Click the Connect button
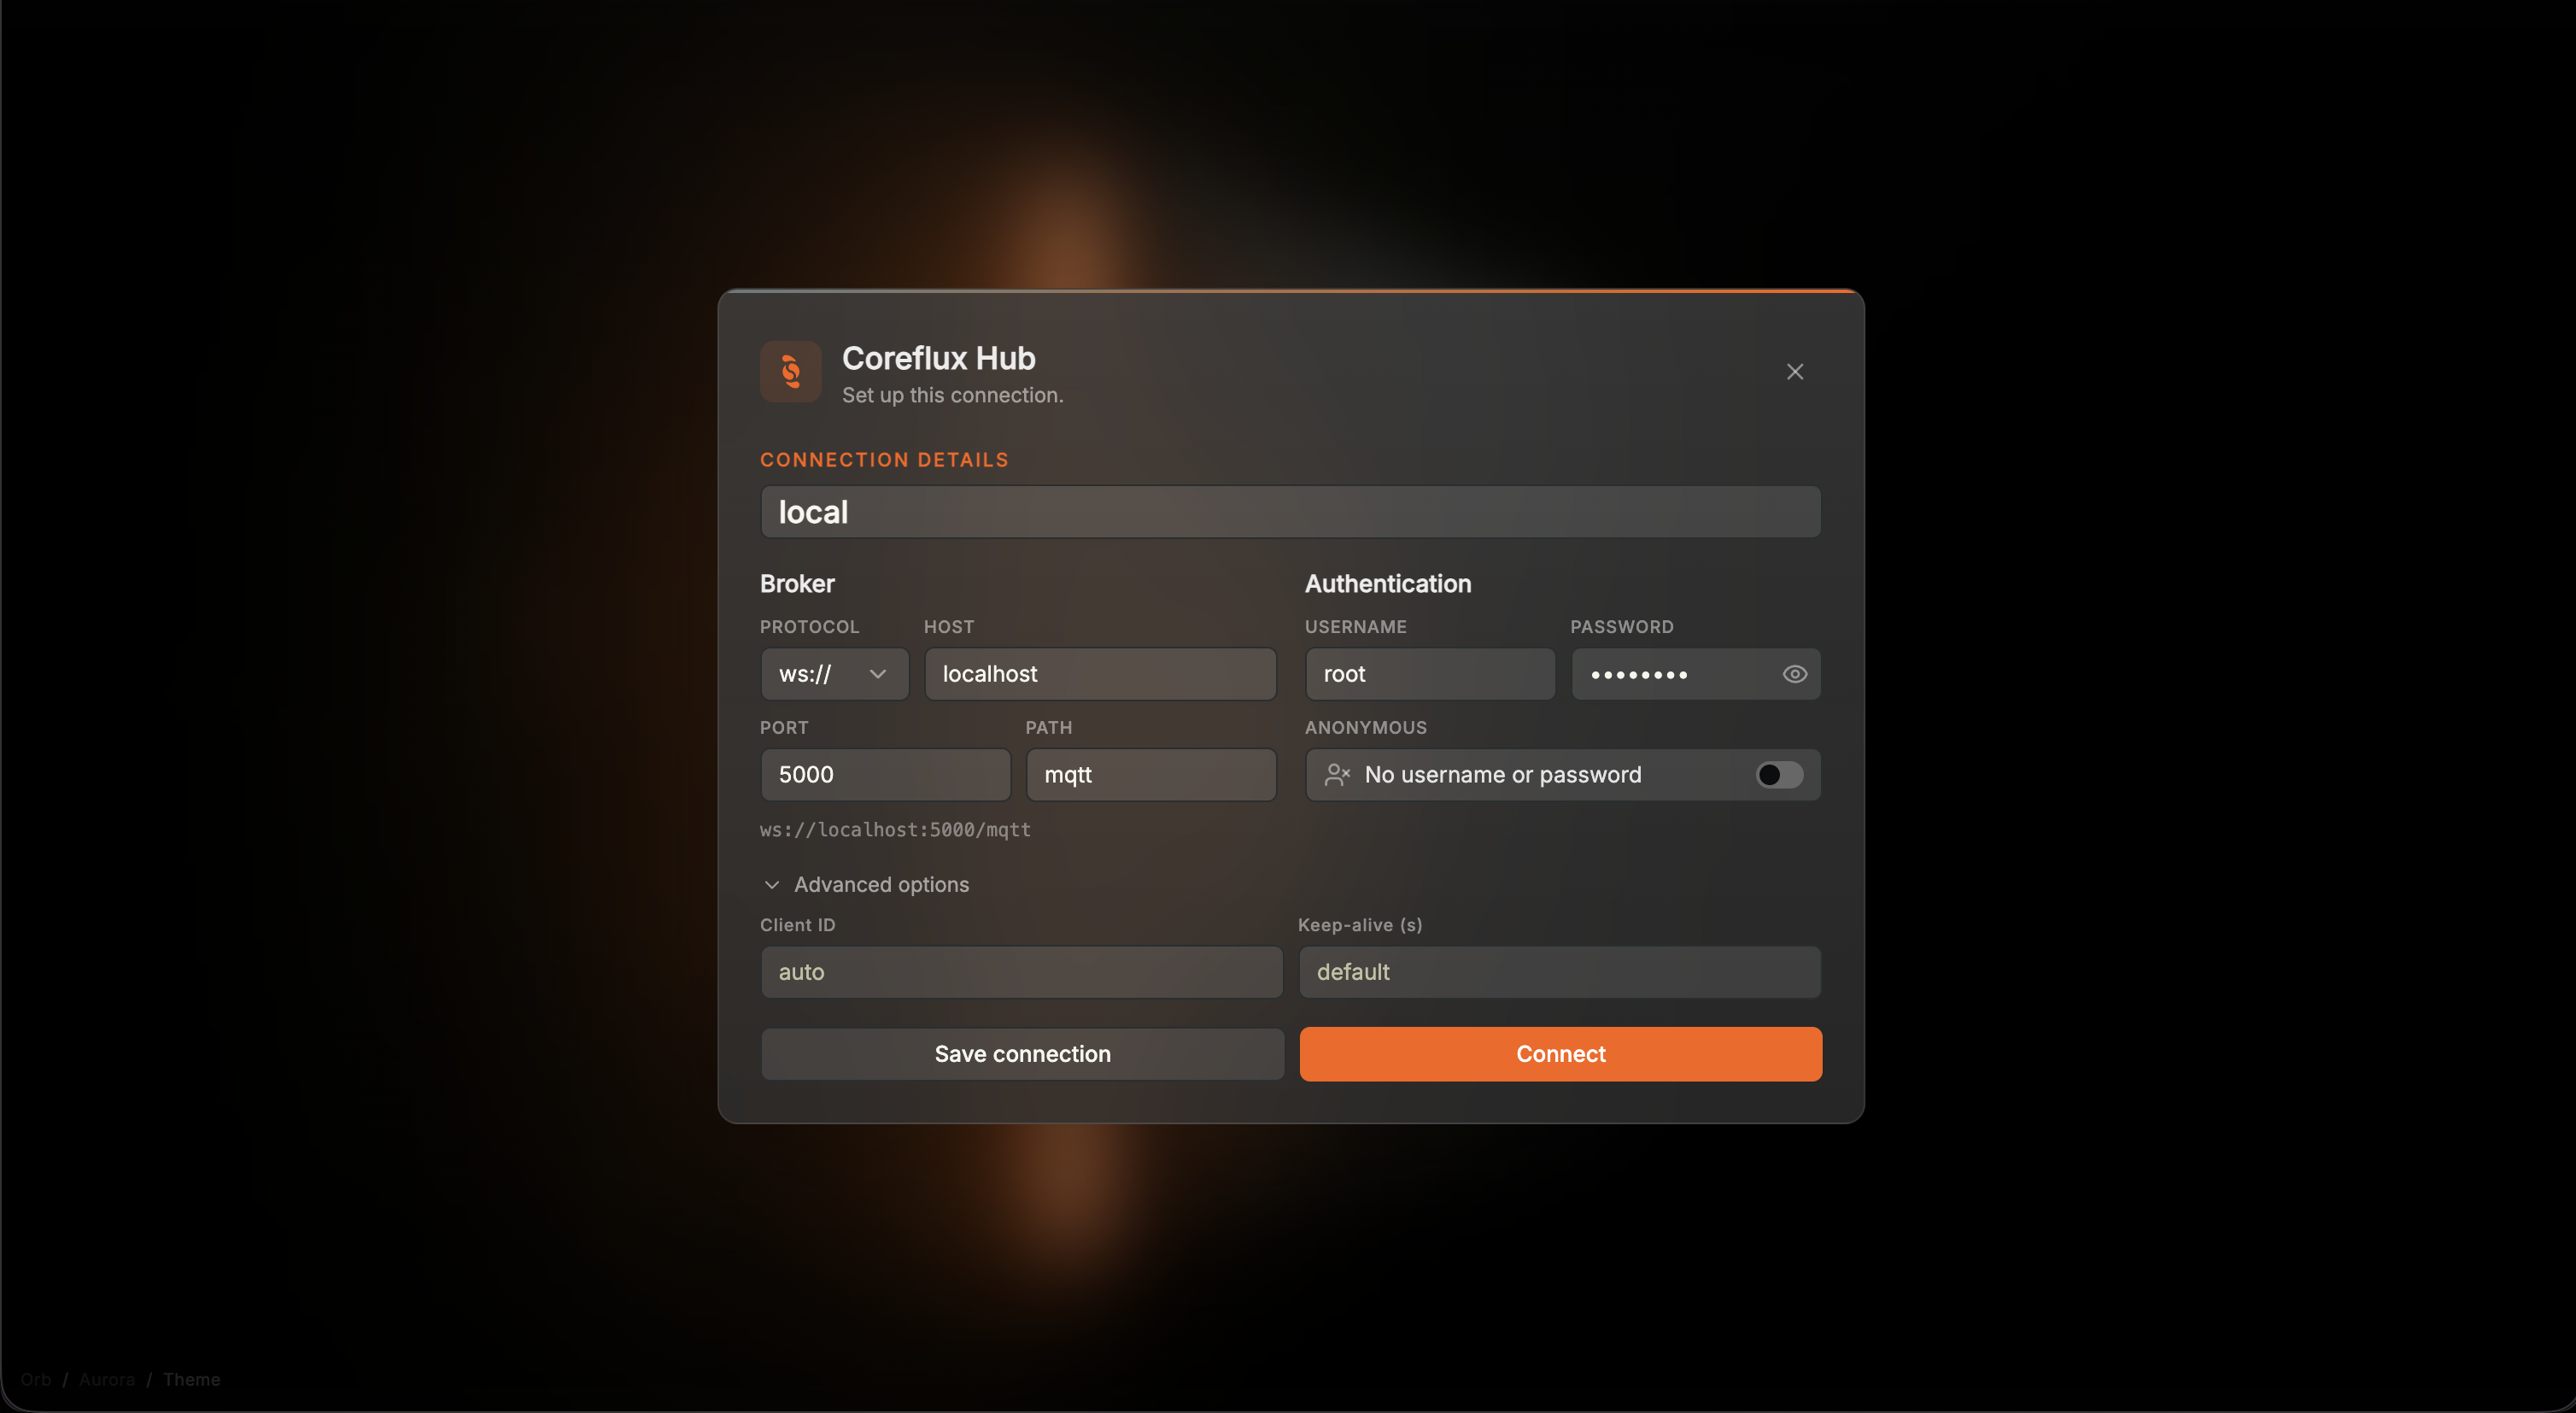The image size is (2576, 1413). 1560,1054
